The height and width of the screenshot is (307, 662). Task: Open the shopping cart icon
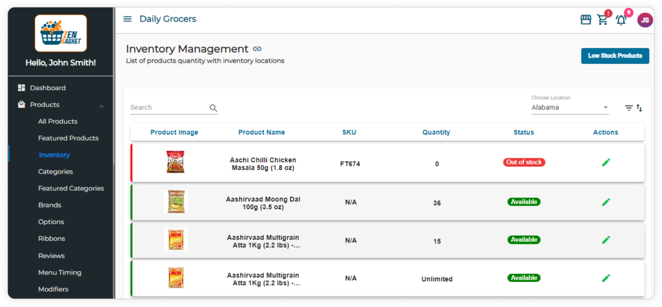[x=603, y=20]
